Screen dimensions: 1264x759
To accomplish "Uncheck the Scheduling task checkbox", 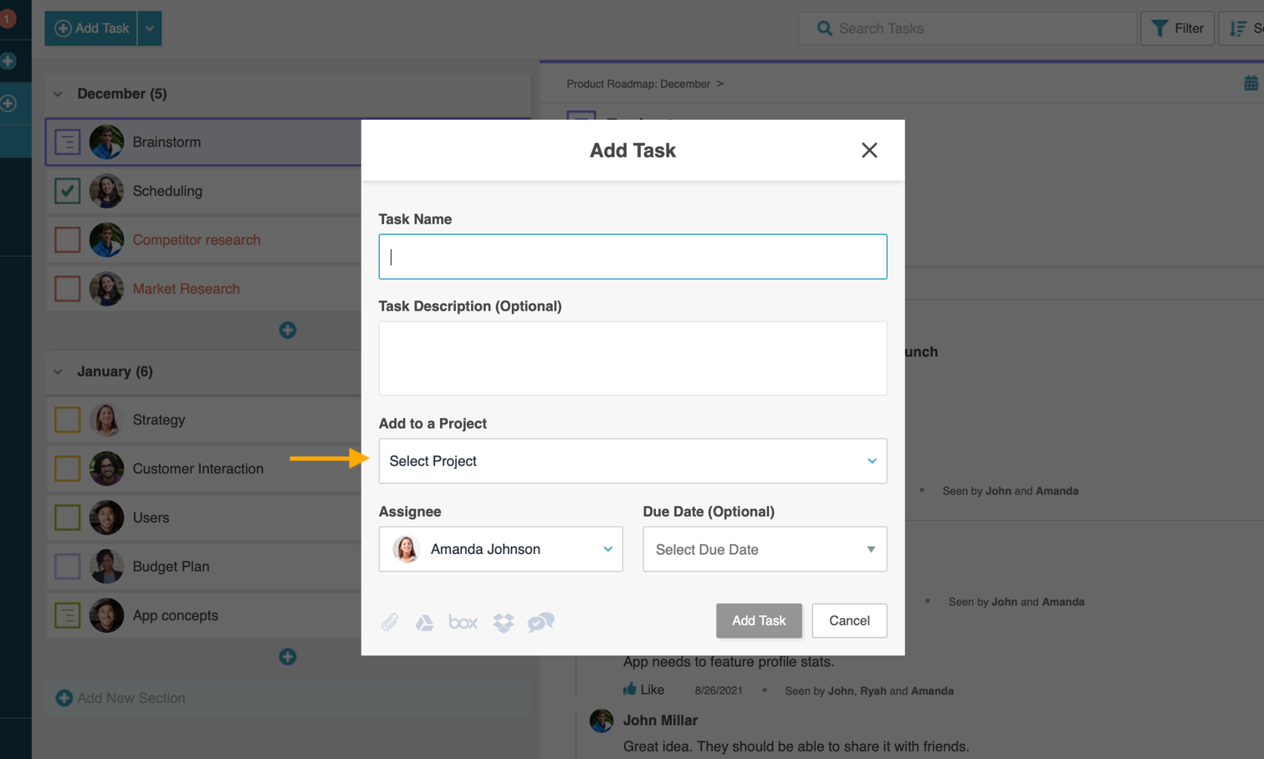I will (68, 191).
